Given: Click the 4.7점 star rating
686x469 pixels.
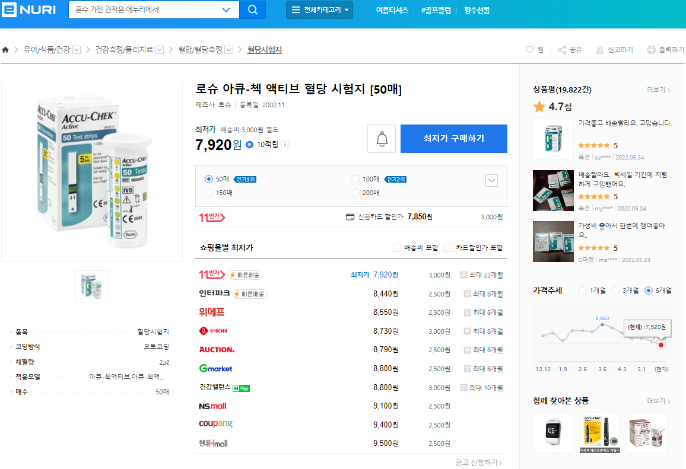Looking at the screenshot, I should pos(552,107).
